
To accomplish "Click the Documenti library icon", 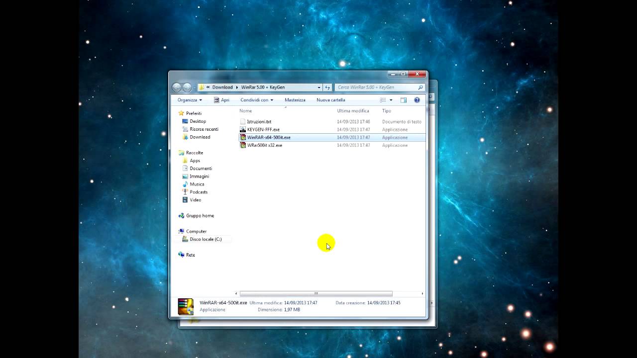I will coord(185,169).
